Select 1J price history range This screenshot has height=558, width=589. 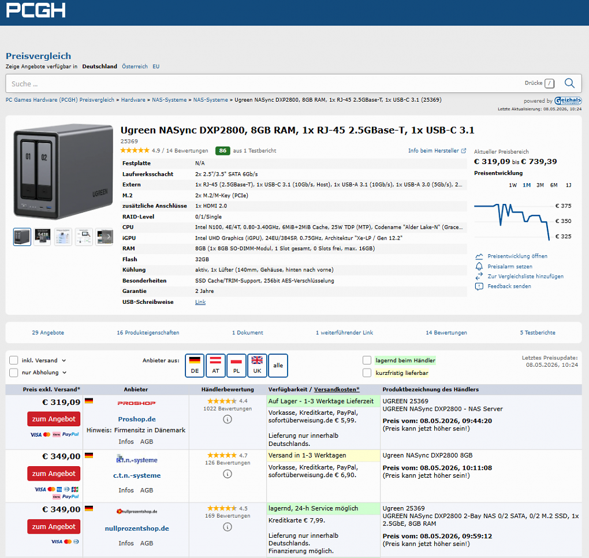tap(569, 185)
